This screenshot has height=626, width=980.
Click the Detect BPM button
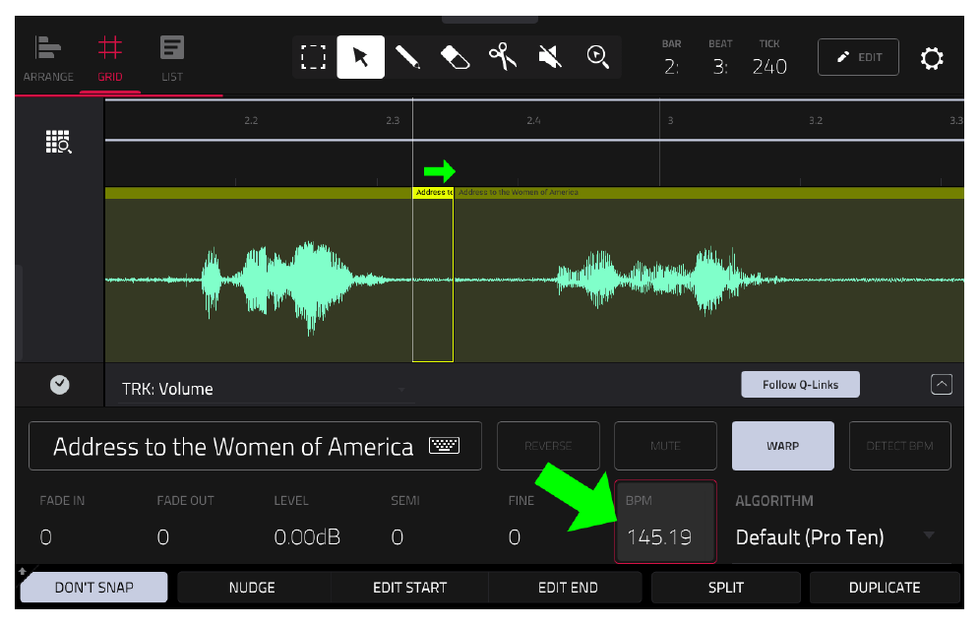pos(900,446)
